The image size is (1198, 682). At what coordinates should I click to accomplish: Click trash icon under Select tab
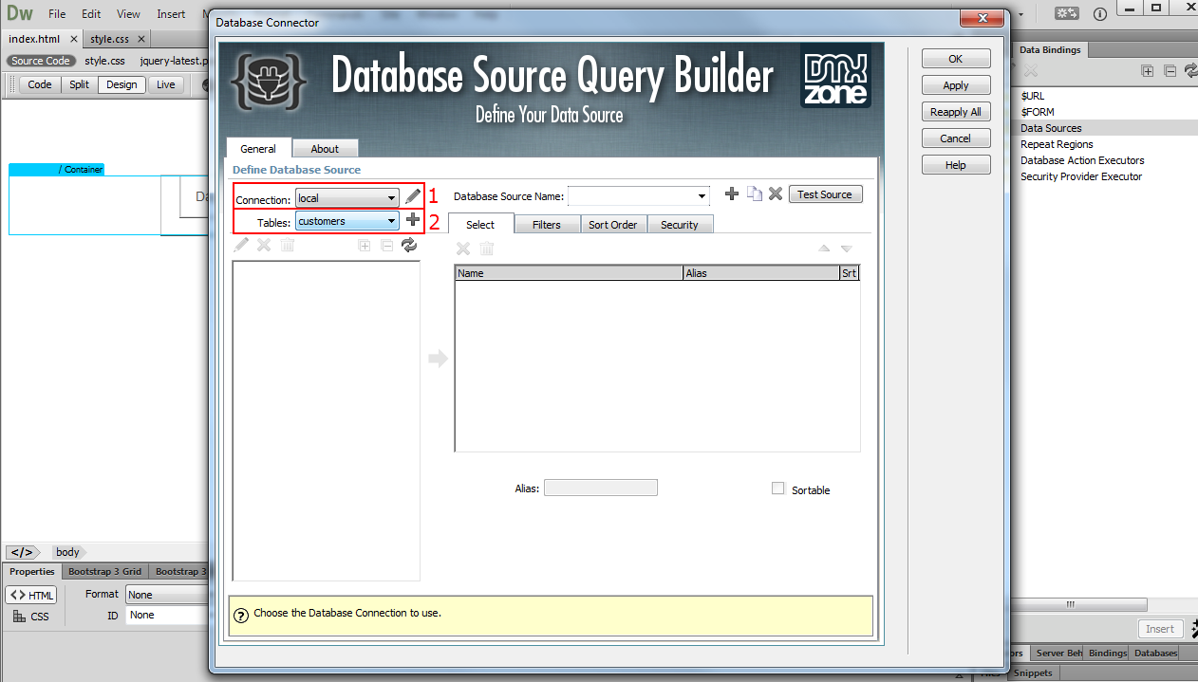click(486, 249)
